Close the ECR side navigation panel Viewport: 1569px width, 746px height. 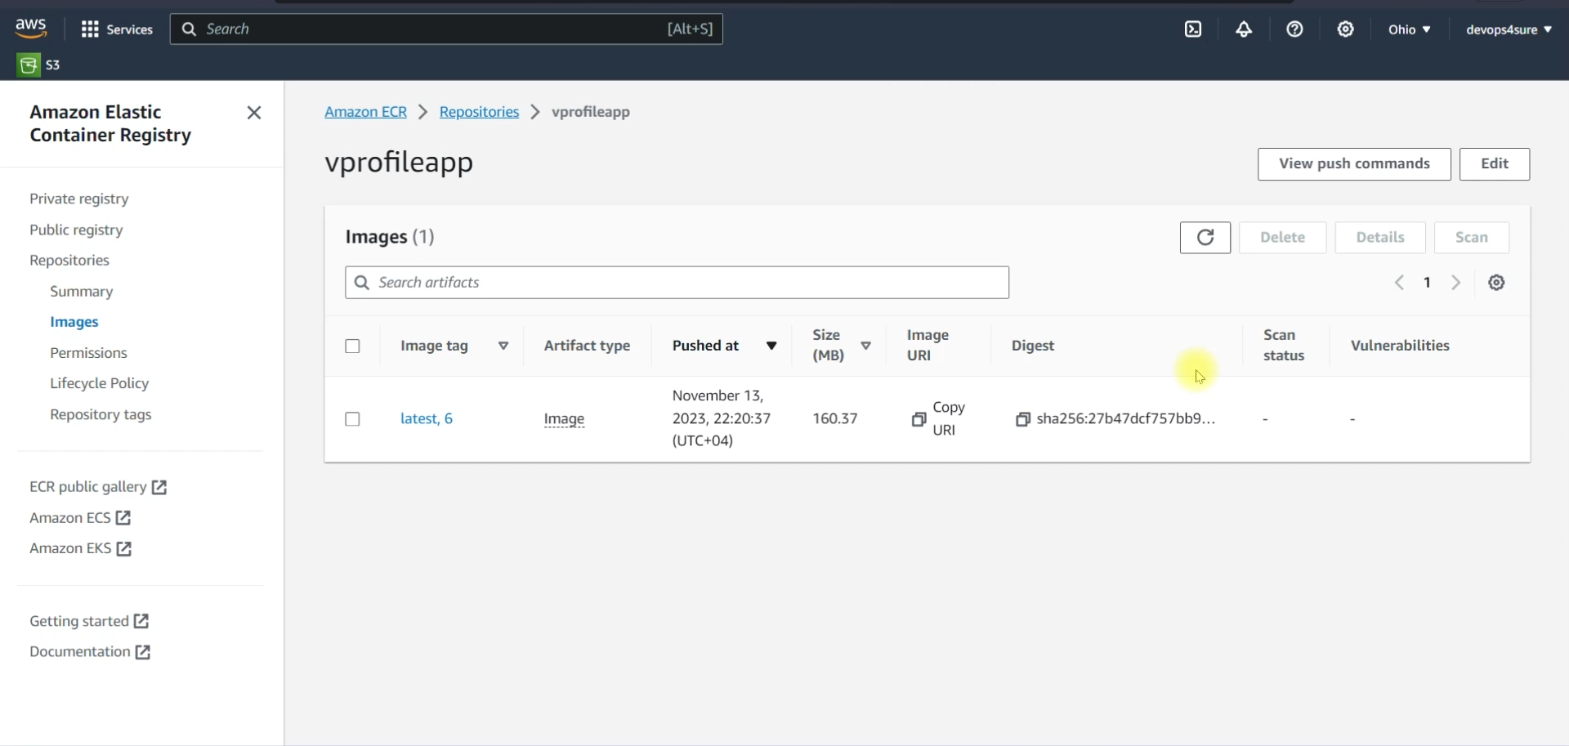pos(254,113)
